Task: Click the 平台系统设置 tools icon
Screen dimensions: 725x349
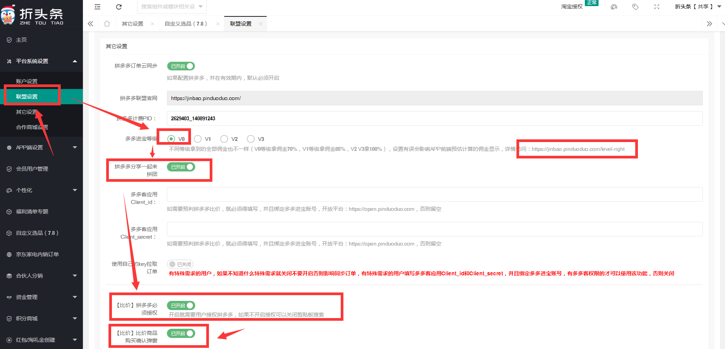Action: click(x=9, y=61)
